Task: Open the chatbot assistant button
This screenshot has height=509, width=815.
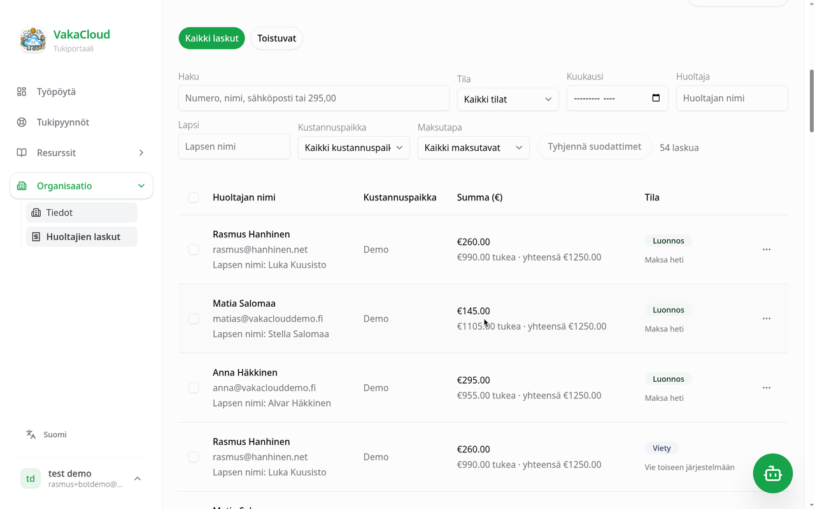Action: pyautogui.click(x=773, y=473)
